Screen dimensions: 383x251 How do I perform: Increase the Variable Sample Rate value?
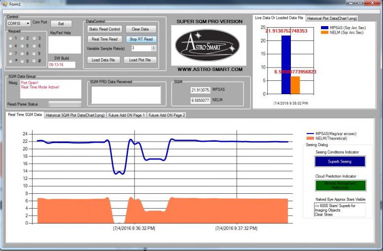(x=154, y=47)
